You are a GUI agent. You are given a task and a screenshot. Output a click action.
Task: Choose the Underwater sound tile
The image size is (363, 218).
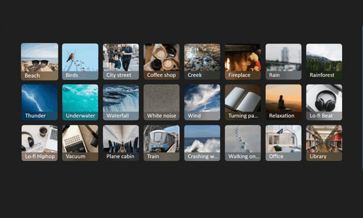click(x=80, y=102)
